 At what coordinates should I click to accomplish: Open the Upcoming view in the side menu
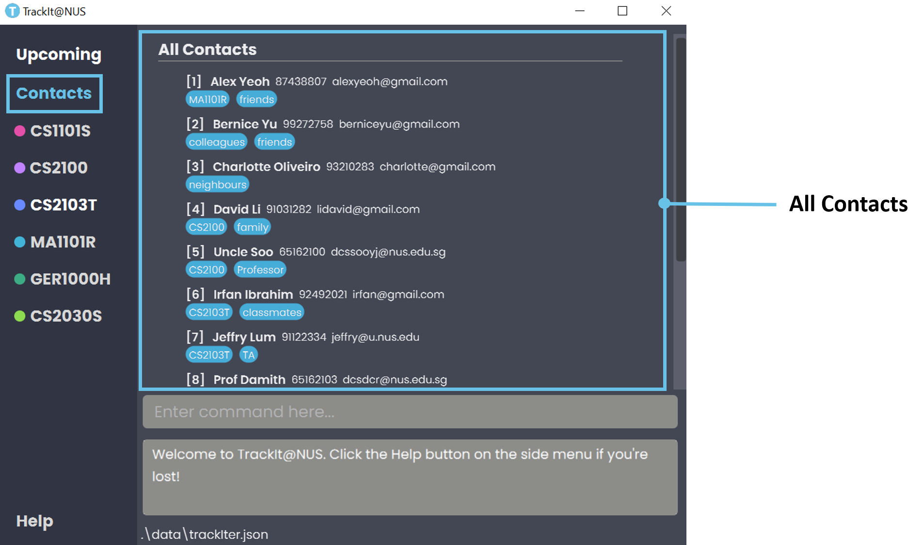pos(59,54)
